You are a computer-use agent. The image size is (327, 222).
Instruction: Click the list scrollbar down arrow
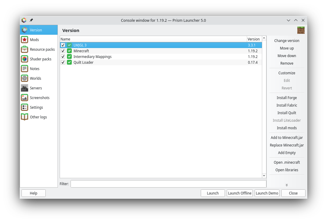tap(264, 175)
